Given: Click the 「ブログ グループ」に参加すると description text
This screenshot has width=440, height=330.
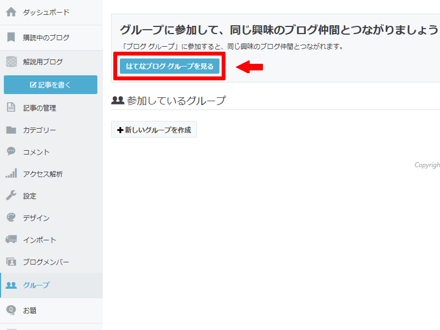Looking at the screenshot, I should click(x=233, y=46).
